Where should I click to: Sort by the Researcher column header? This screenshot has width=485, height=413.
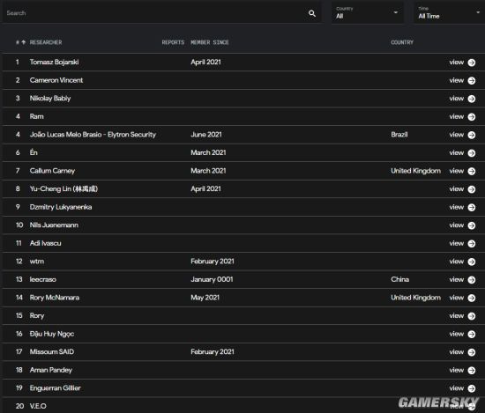46,42
